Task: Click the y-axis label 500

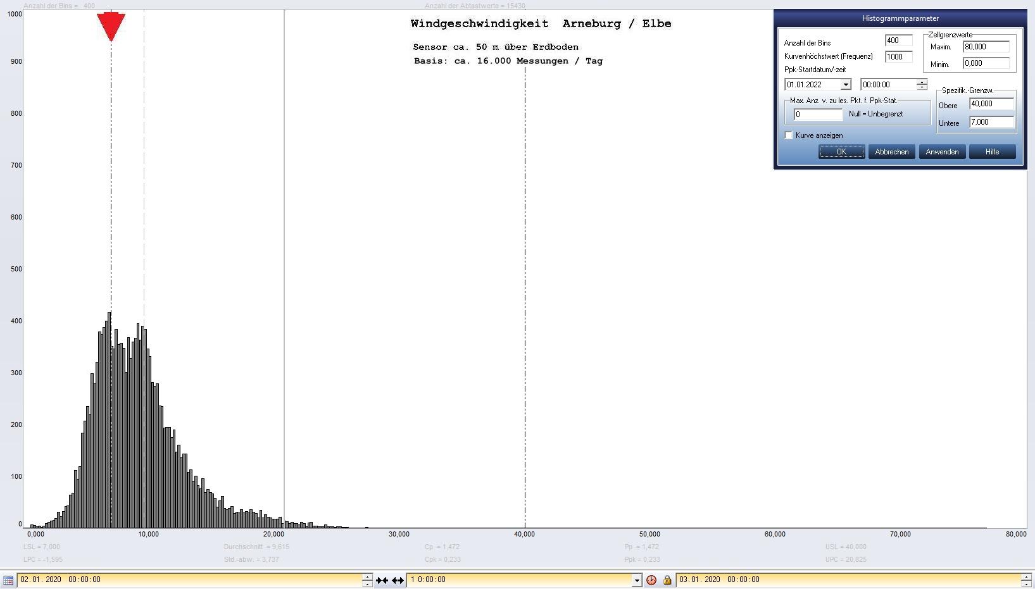Action: (15, 269)
